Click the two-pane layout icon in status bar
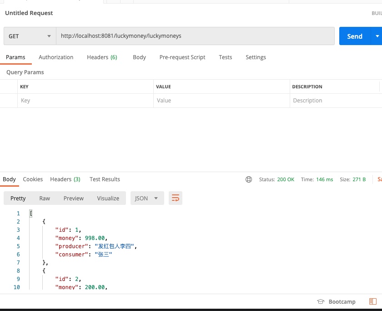Image resolution: width=382 pixels, height=311 pixels. 373,301
